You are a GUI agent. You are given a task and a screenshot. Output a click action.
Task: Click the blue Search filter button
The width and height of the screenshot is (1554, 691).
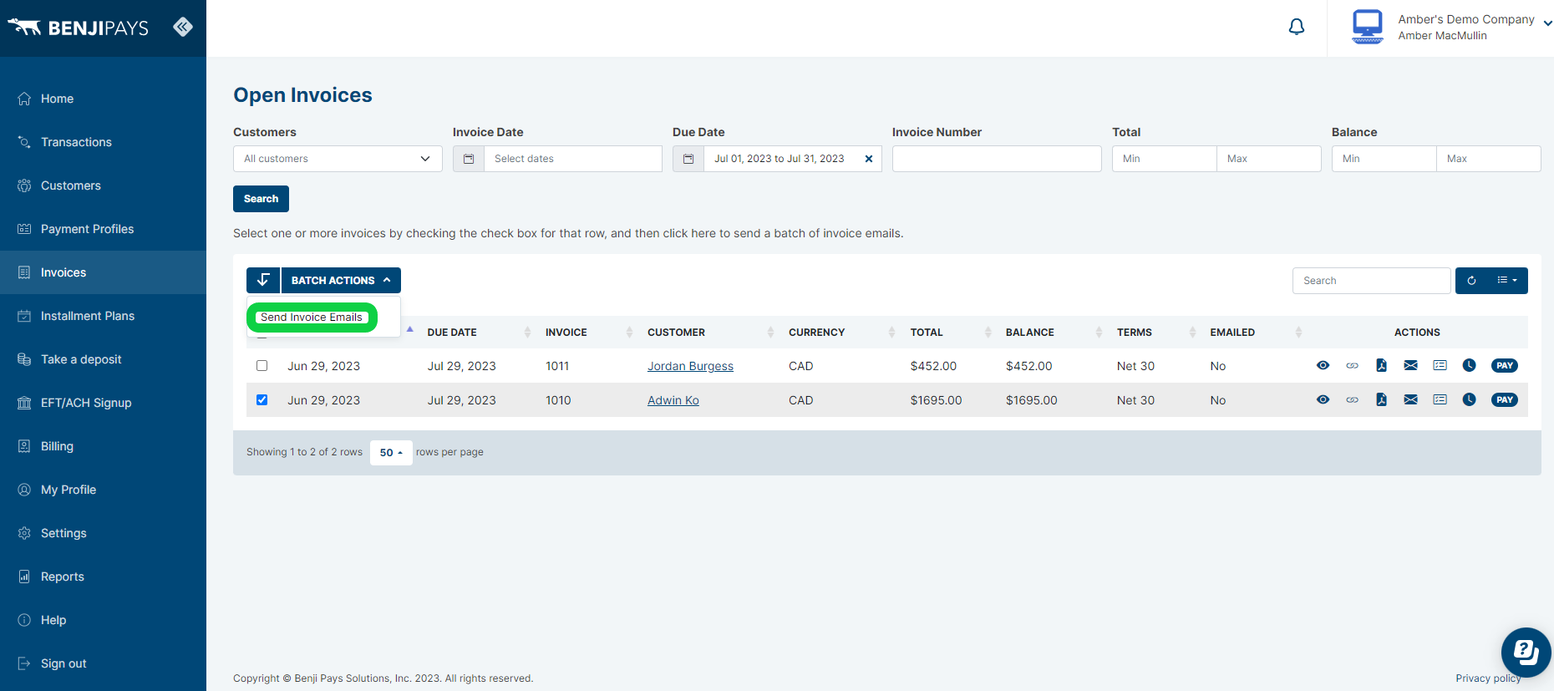pos(261,199)
